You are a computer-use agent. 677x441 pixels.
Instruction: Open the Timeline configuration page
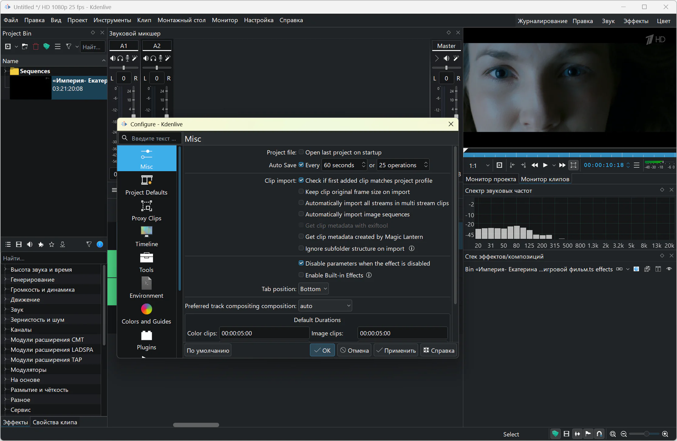[x=146, y=236]
